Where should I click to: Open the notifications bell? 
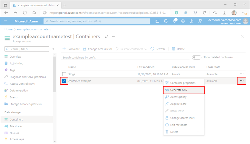tap(174, 21)
